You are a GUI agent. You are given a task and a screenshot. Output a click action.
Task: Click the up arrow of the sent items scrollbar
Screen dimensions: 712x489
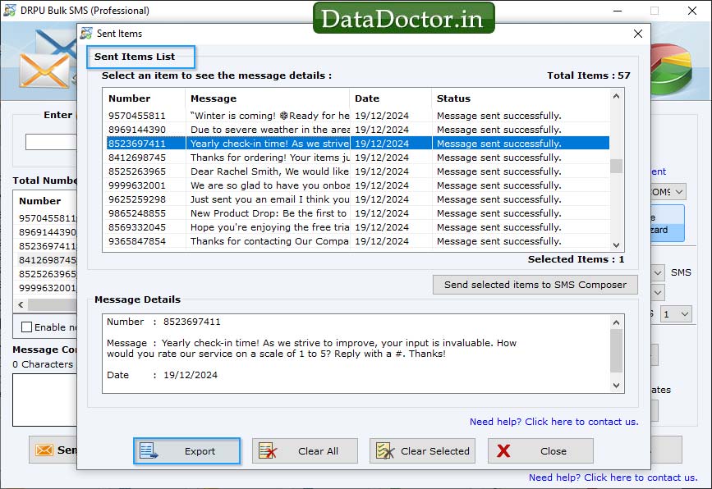click(616, 96)
